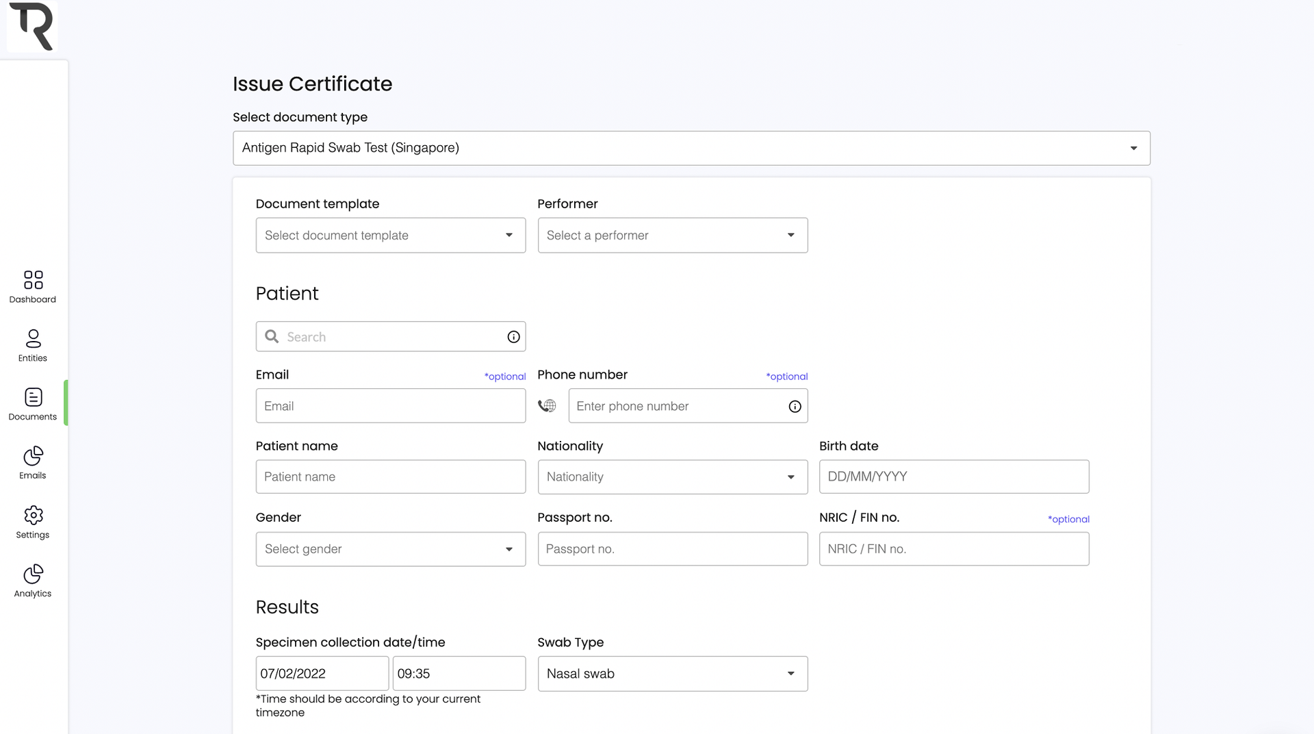Click specimen collection time 09:35 field

459,674
